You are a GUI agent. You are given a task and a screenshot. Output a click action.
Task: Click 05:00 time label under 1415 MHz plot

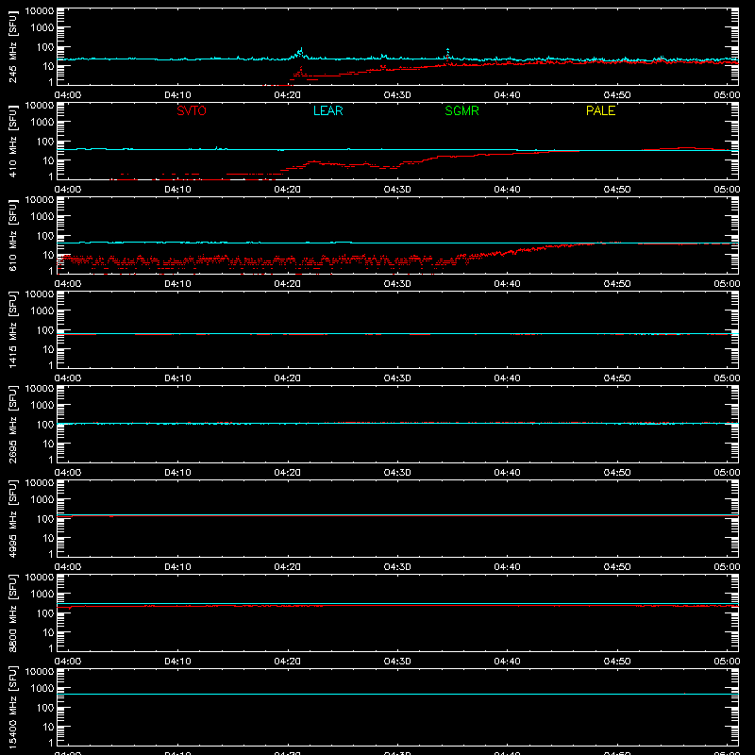tap(727, 378)
